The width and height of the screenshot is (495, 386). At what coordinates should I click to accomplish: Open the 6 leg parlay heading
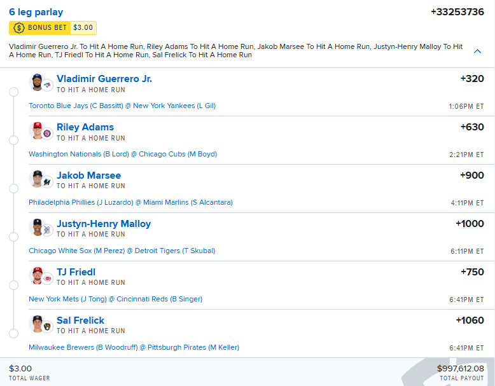tap(36, 12)
